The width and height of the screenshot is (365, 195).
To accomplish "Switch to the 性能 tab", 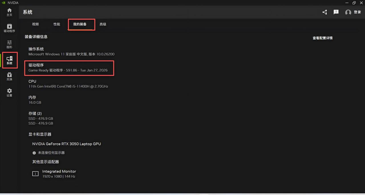I will [x=57, y=24].
